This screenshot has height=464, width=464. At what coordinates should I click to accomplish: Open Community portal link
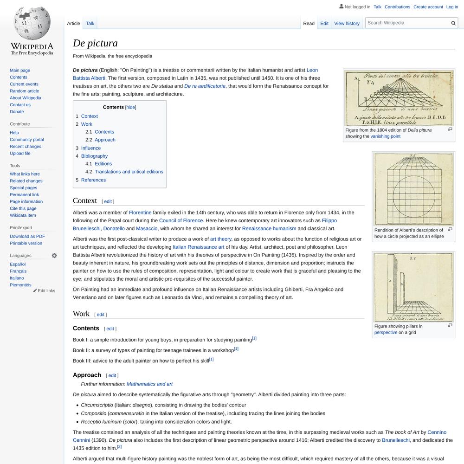point(26,139)
